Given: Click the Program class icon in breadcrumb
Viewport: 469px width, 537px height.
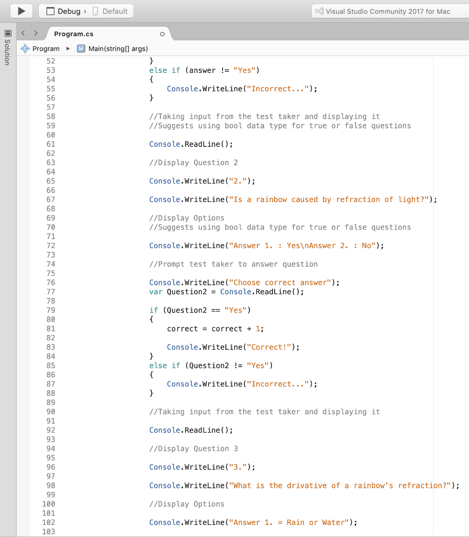Looking at the screenshot, I should pos(25,49).
